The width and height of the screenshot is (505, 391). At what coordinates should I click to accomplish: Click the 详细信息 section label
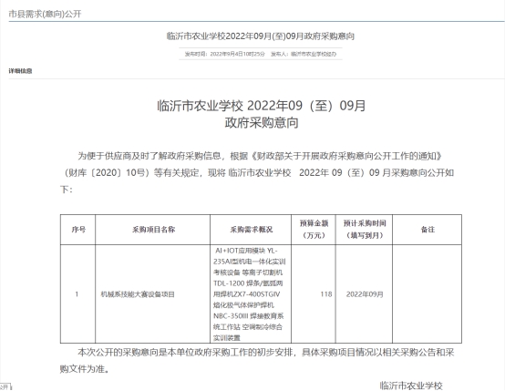(x=20, y=71)
